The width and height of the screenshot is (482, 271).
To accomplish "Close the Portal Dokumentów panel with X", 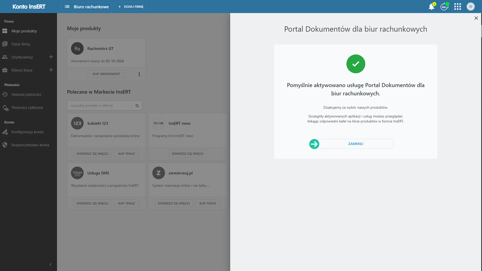I will click(476, 18).
